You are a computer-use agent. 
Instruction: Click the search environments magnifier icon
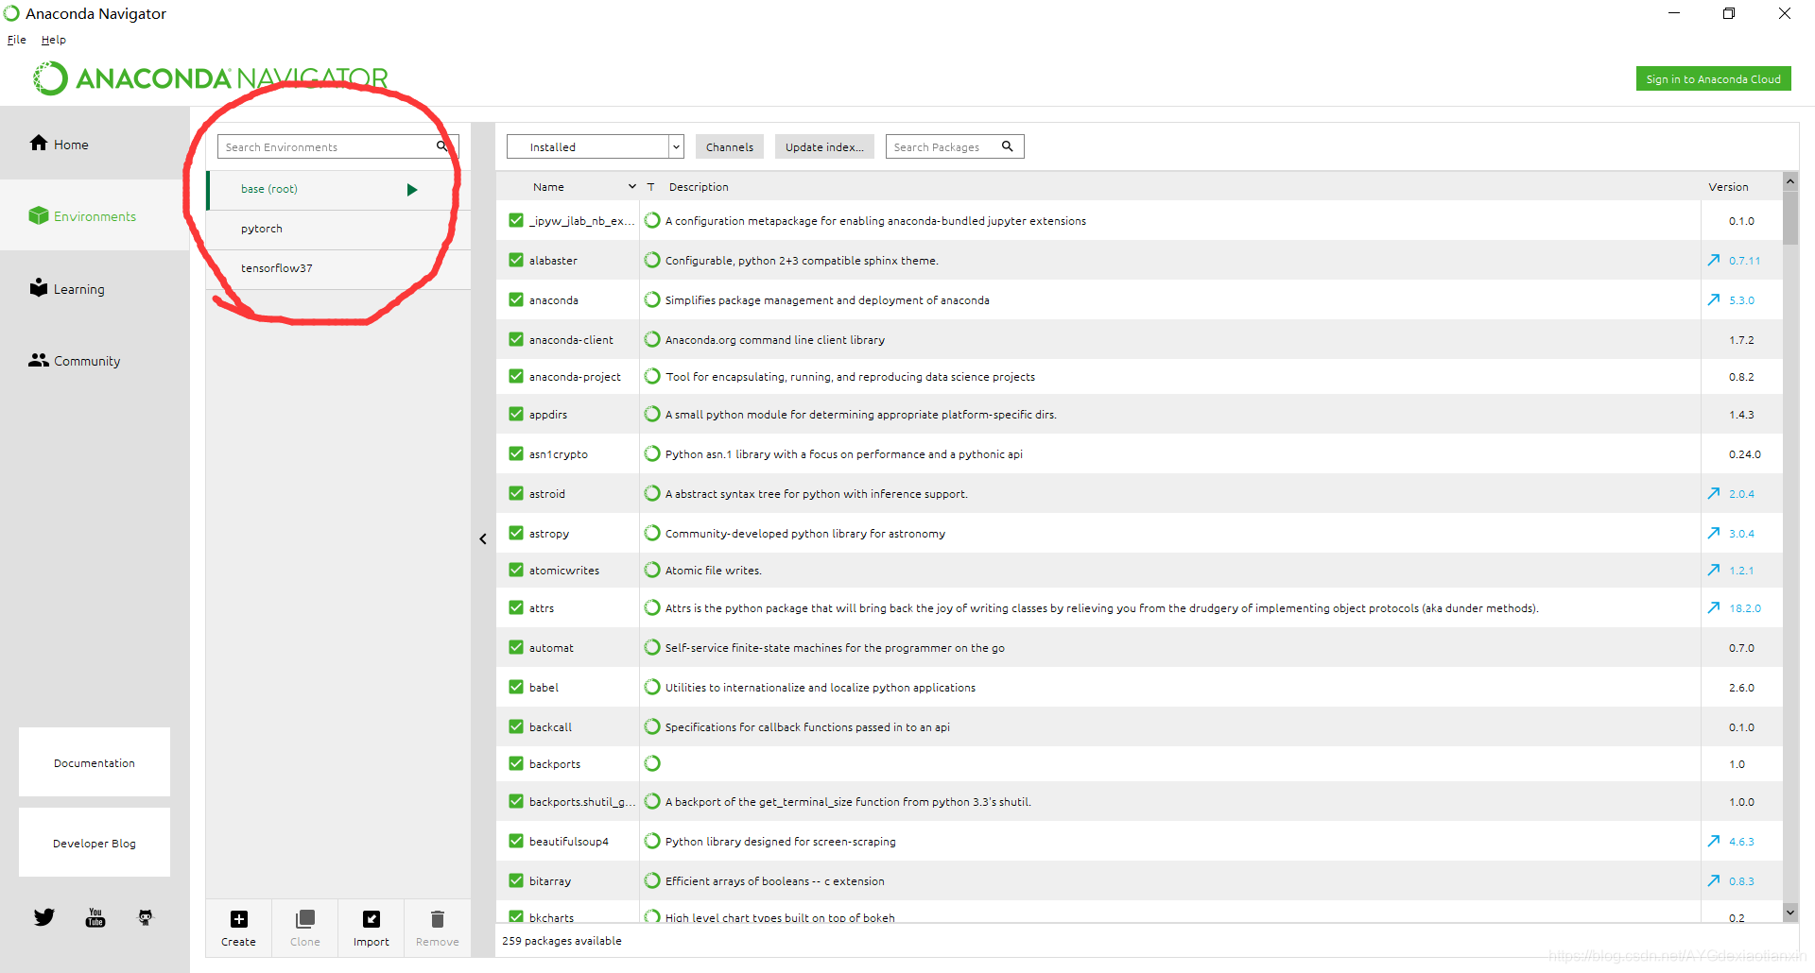pos(442,146)
